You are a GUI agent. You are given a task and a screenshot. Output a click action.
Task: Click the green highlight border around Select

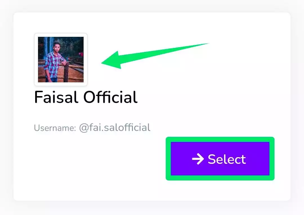220,139
